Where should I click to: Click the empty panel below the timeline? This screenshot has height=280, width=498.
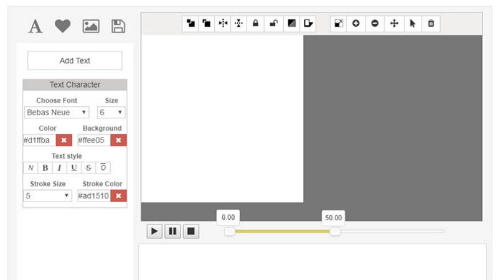pyautogui.click(x=312, y=262)
